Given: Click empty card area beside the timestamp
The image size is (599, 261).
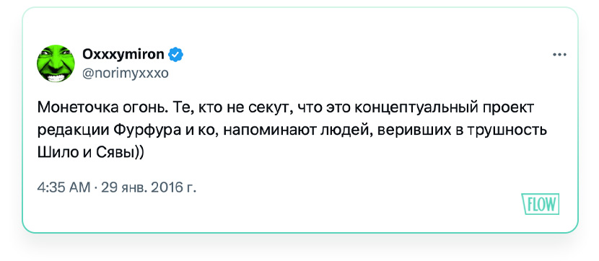Looking at the screenshot, I should coord(344,187).
